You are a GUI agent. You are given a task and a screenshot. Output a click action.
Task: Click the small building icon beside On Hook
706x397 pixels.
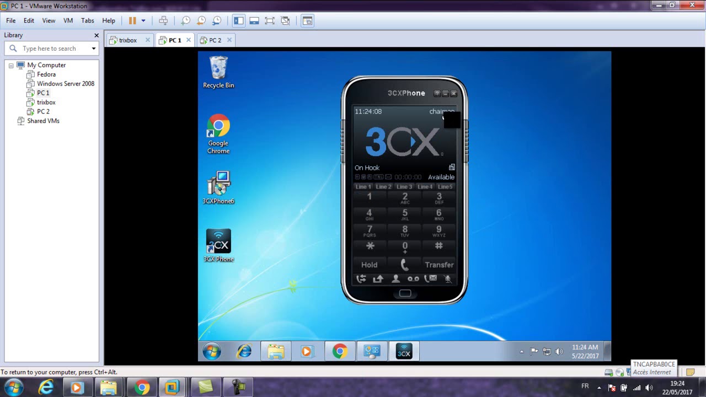point(452,167)
